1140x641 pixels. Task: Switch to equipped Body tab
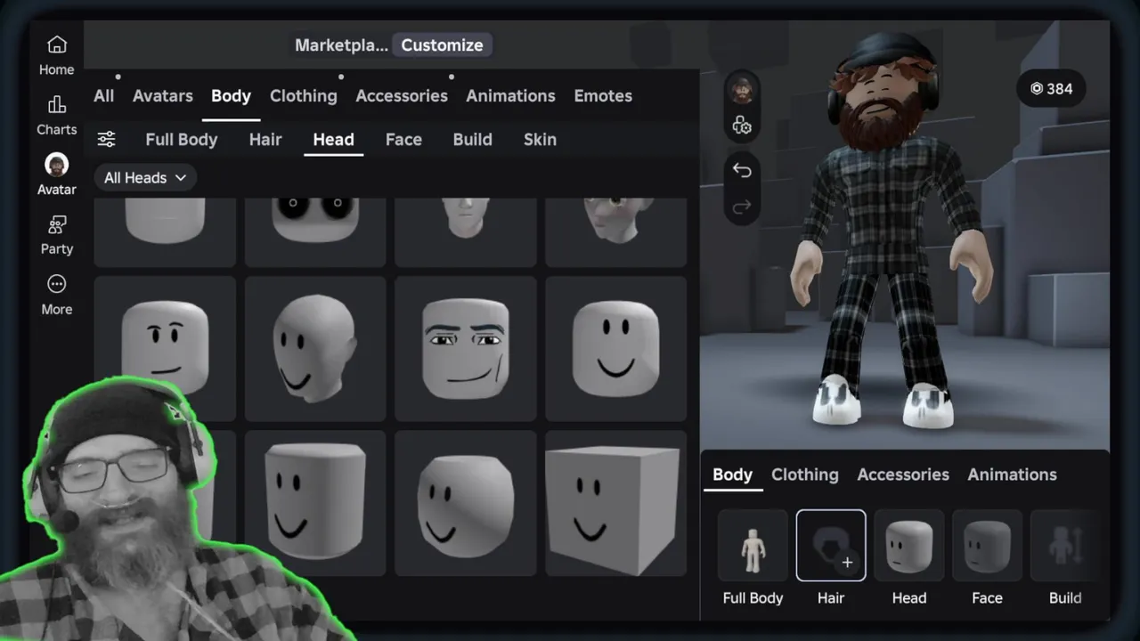pos(732,475)
